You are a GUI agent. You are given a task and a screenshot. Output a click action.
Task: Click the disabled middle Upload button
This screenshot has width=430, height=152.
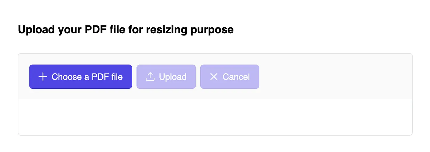166,77
